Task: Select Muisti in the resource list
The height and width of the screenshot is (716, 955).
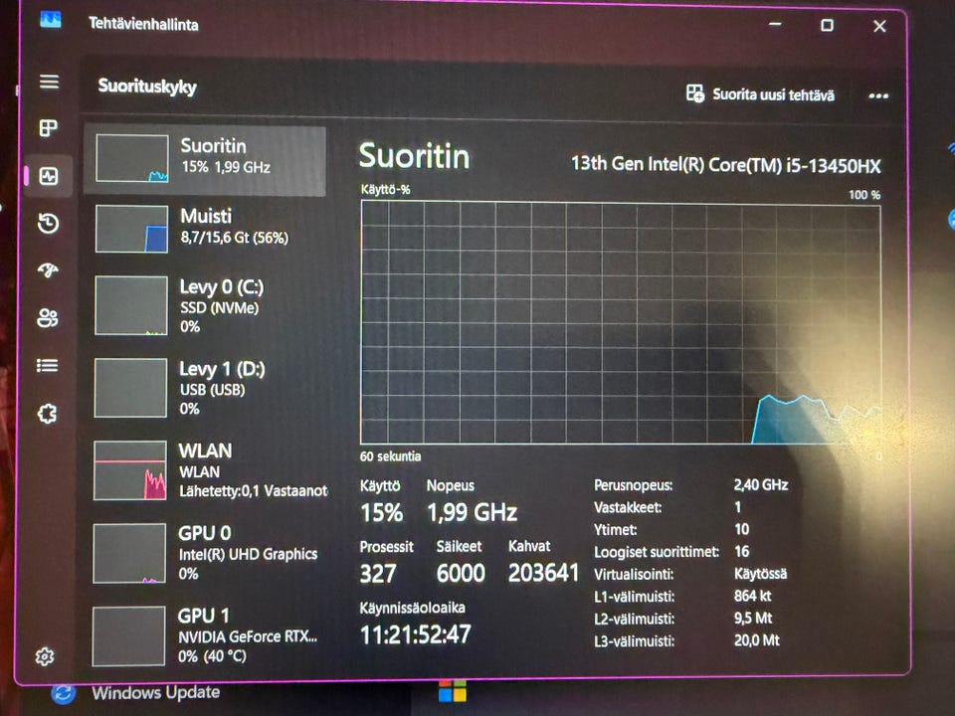Action: tap(205, 229)
